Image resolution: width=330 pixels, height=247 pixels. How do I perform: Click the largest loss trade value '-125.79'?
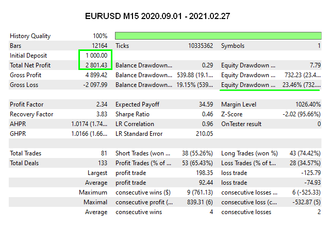tap(311, 173)
